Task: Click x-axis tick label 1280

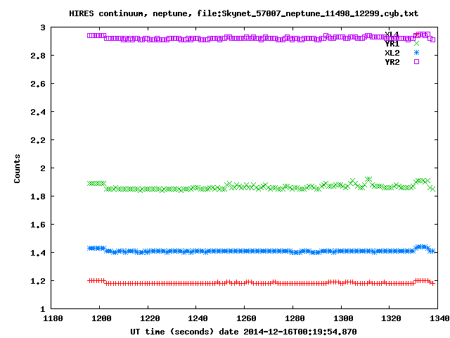Action: 295,318
